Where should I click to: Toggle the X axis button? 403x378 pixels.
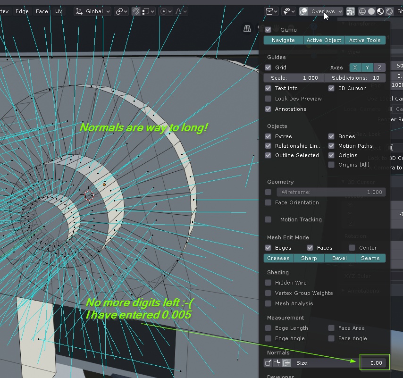[x=355, y=67]
